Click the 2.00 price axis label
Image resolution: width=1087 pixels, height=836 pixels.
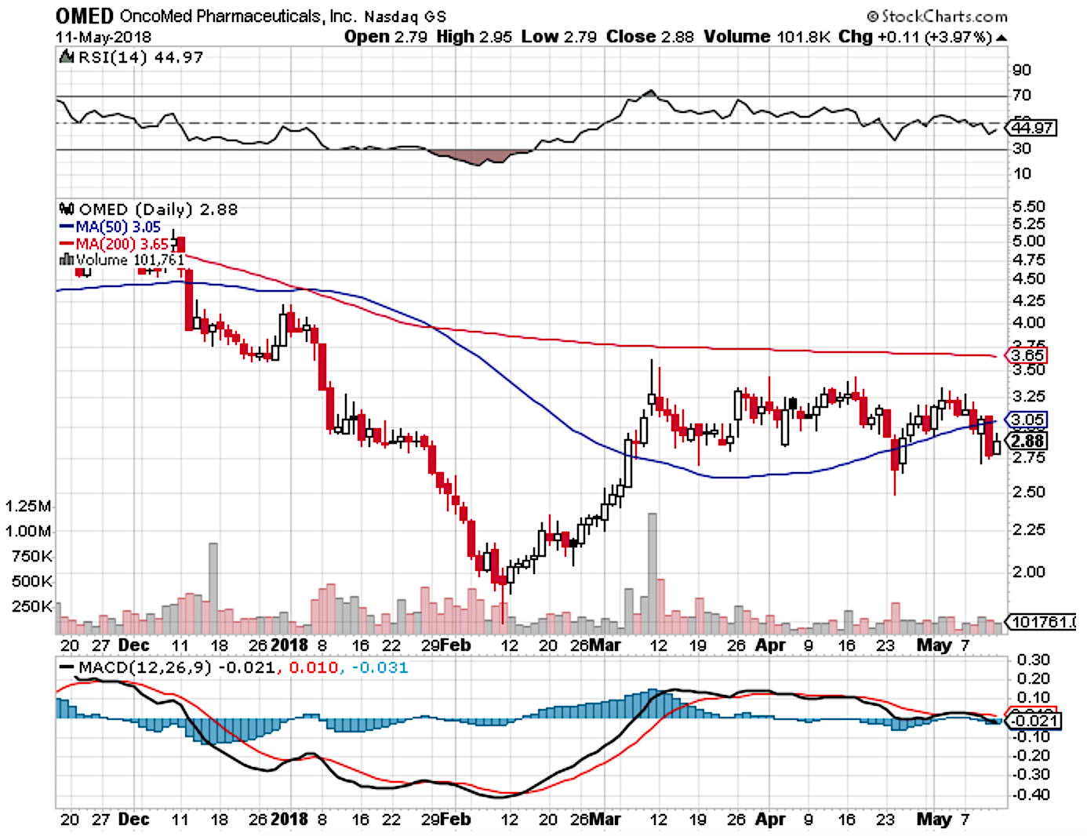coord(1028,572)
